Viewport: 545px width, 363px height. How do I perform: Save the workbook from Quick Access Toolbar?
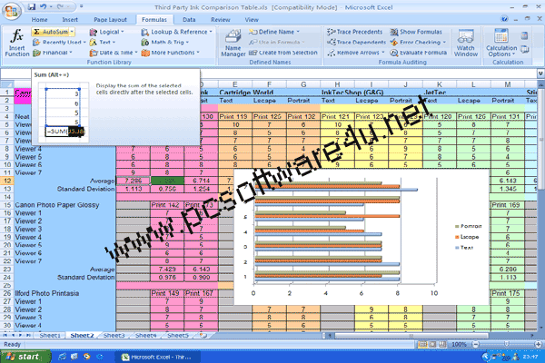32,6
